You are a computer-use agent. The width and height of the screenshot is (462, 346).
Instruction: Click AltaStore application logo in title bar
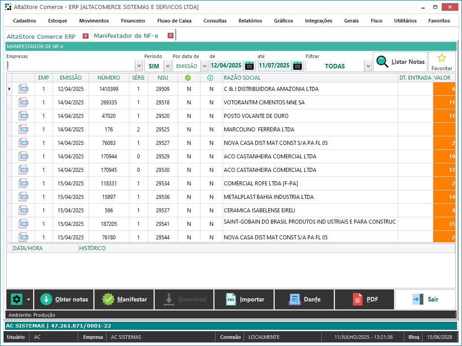(8, 7)
